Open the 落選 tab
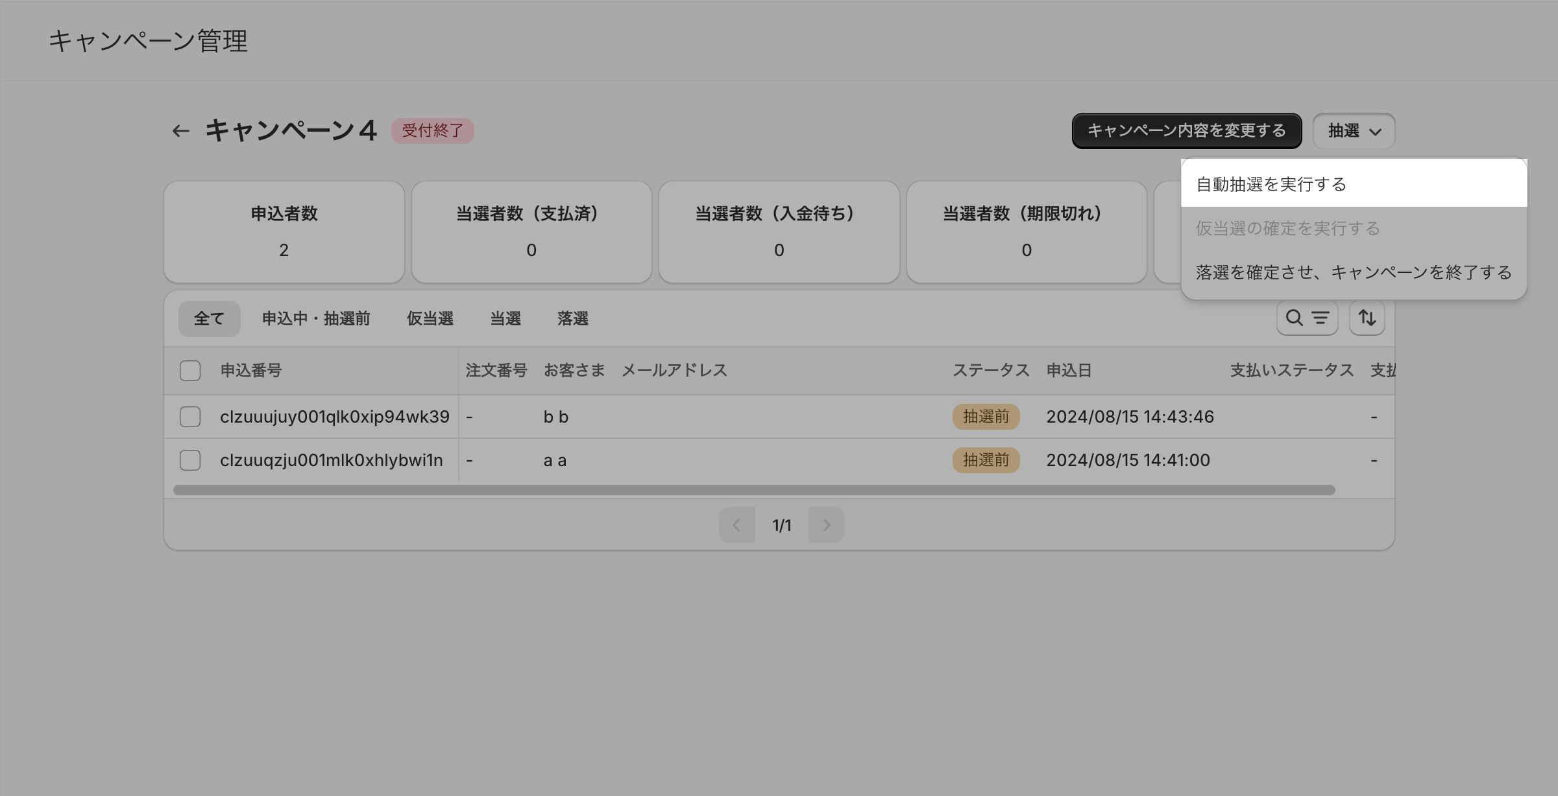The width and height of the screenshot is (1558, 796). point(572,318)
